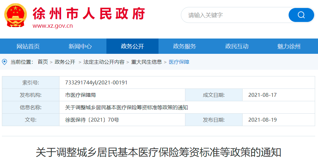
Task: Open the 魅力徐州 nav tab
Action: click(x=289, y=46)
